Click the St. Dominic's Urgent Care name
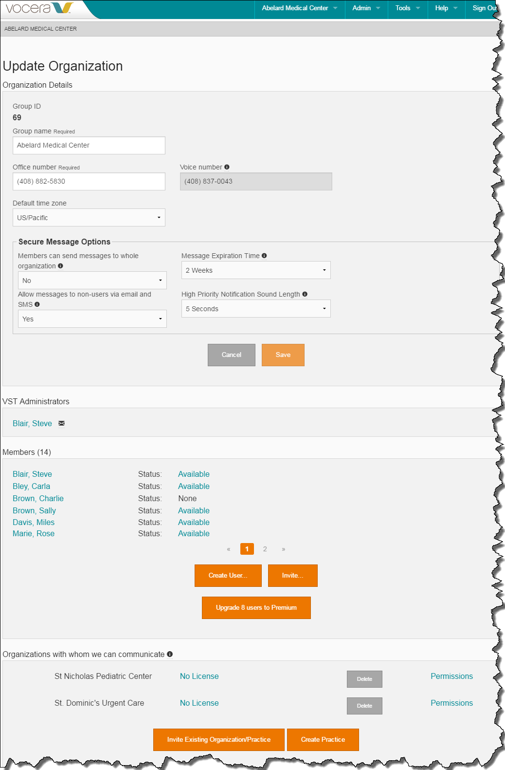 pos(99,703)
